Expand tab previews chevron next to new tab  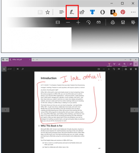(37, 60)
